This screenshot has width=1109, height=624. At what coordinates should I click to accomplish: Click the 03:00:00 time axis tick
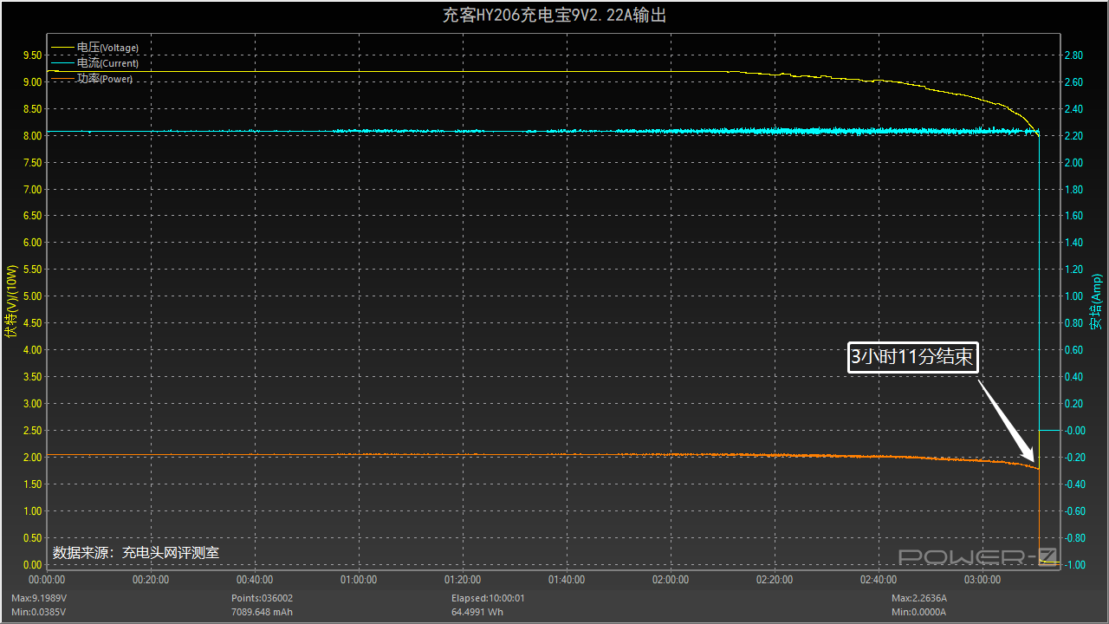click(x=983, y=579)
